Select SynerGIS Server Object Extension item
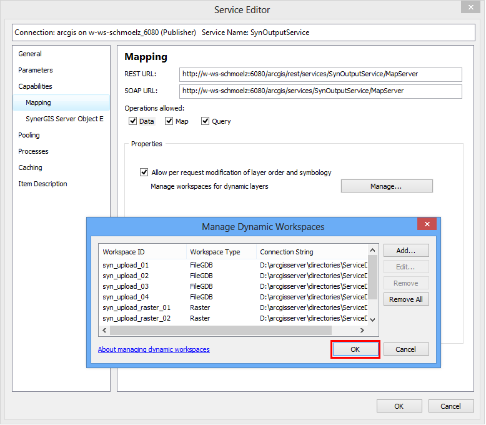The image size is (486, 425). pos(64,119)
